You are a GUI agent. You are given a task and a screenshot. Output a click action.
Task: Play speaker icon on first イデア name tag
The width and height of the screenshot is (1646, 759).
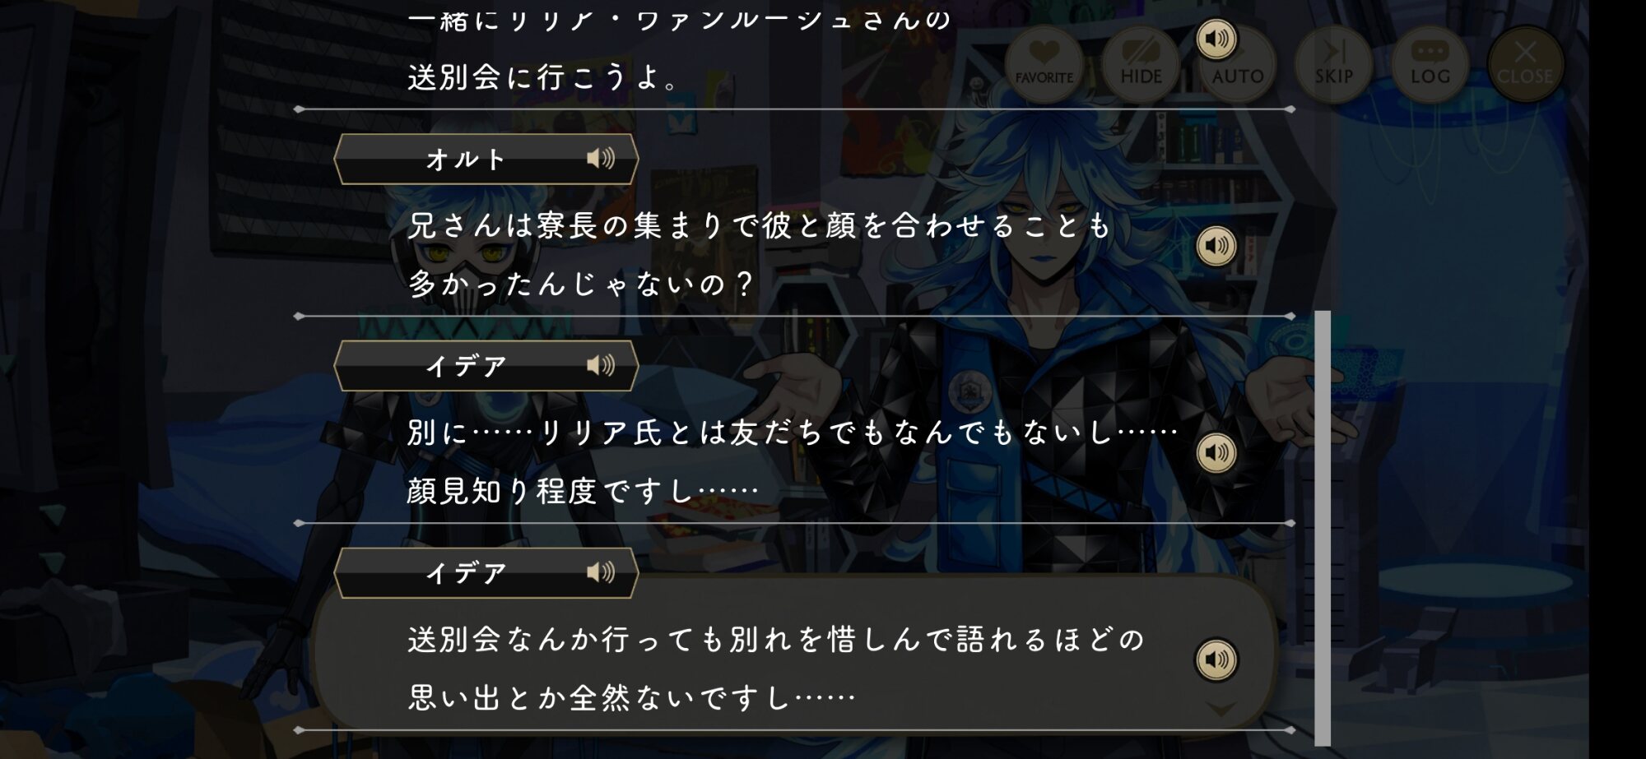click(x=600, y=365)
